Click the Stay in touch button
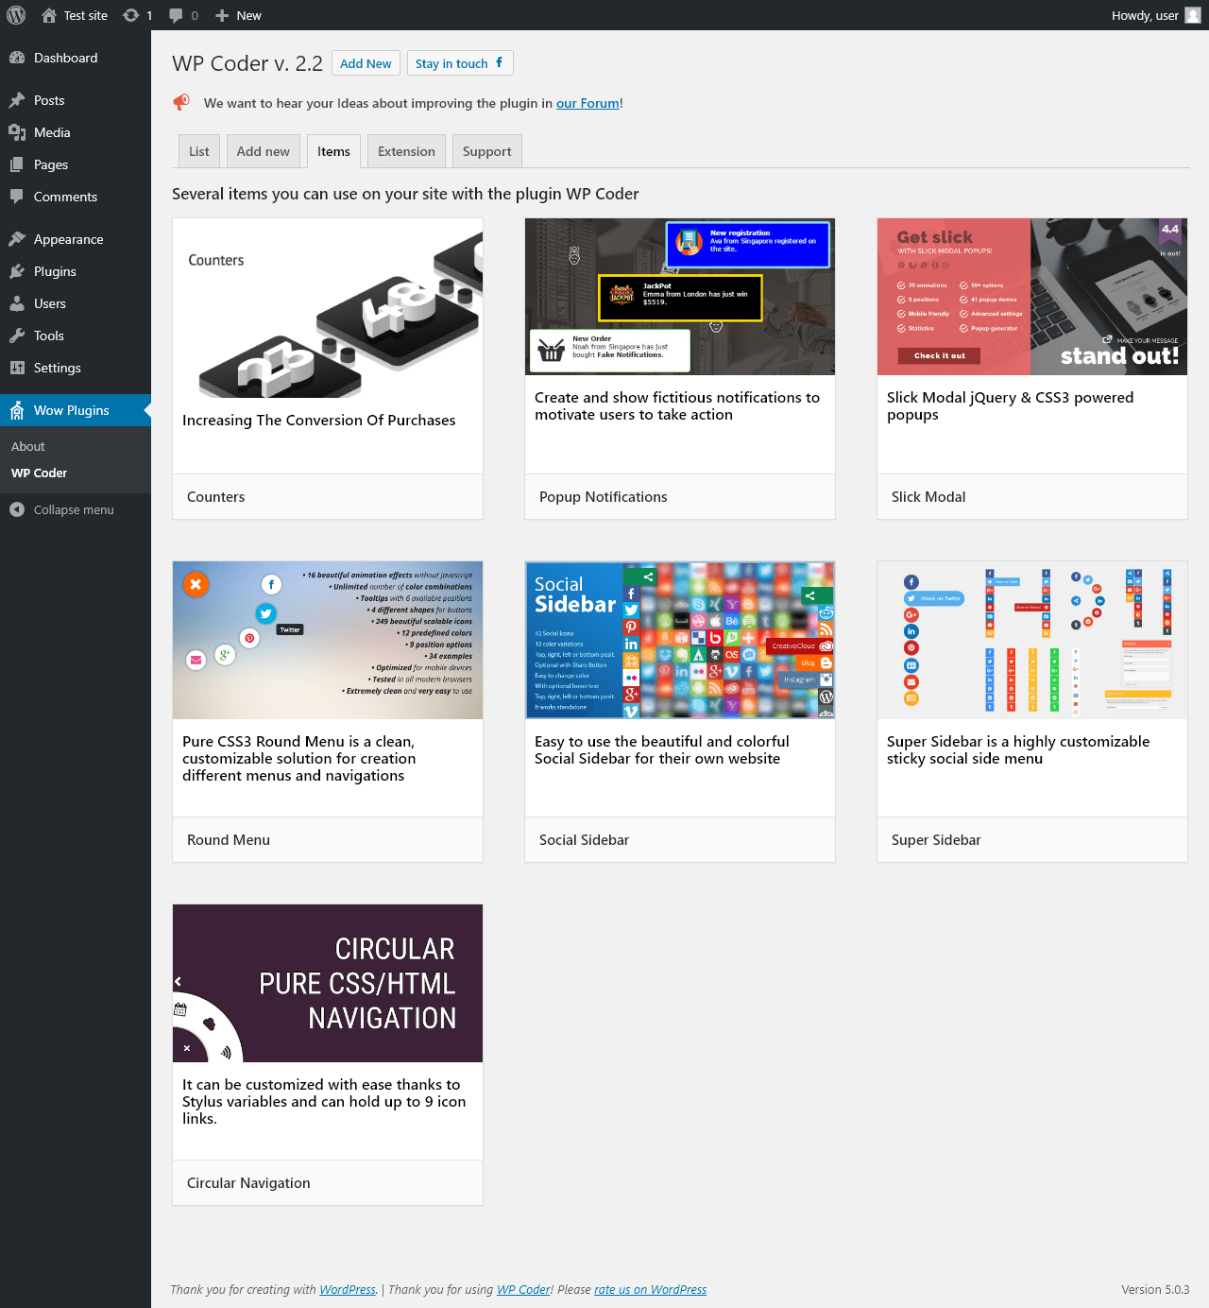Image resolution: width=1209 pixels, height=1308 pixels. (x=460, y=63)
